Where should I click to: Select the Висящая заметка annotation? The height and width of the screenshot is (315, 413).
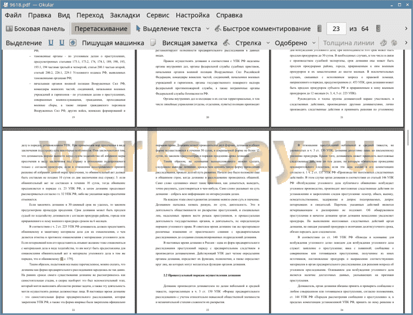(190, 43)
